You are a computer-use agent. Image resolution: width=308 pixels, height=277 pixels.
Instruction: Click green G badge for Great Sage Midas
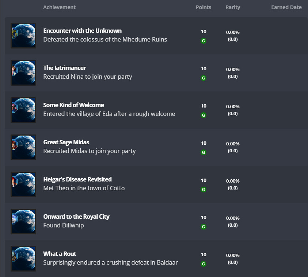pos(204,152)
